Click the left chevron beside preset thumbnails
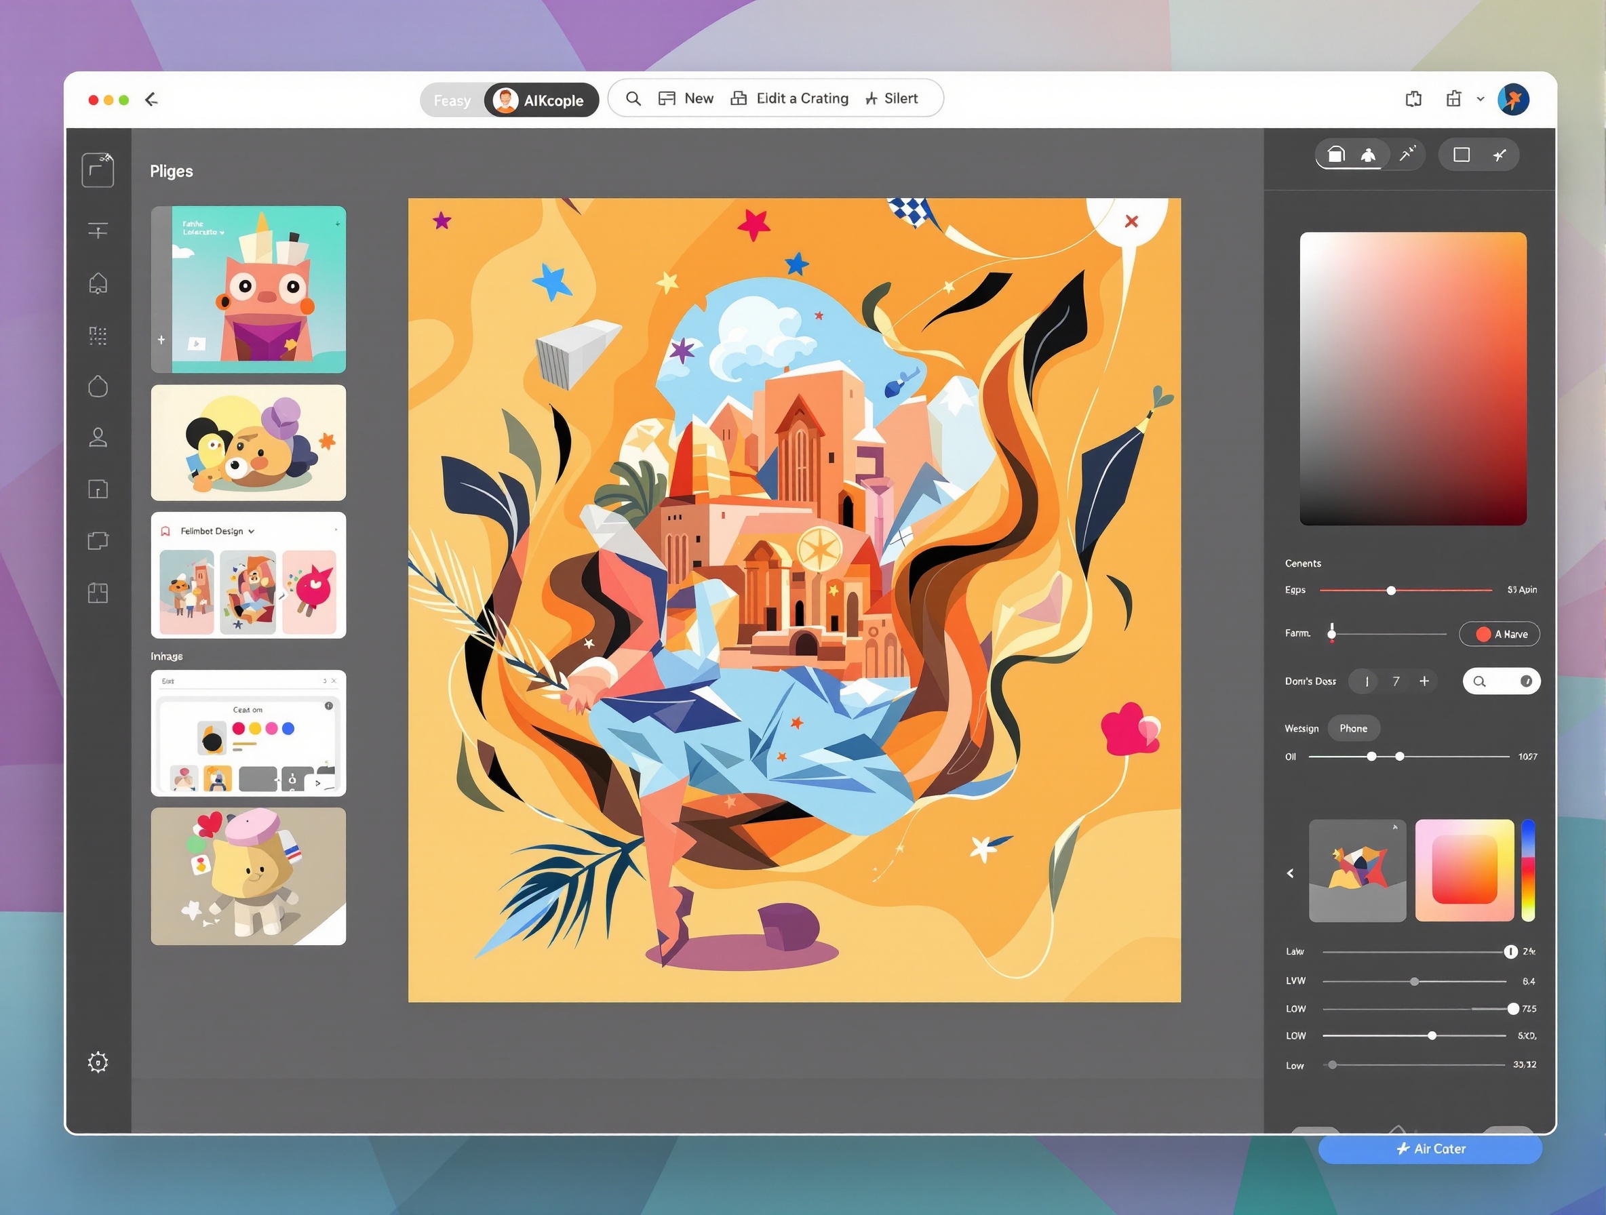 pyautogui.click(x=1290, y=873)
